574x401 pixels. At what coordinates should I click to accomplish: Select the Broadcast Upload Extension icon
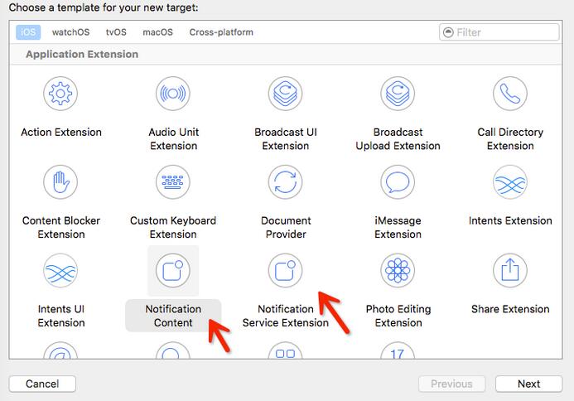point(398,94)
